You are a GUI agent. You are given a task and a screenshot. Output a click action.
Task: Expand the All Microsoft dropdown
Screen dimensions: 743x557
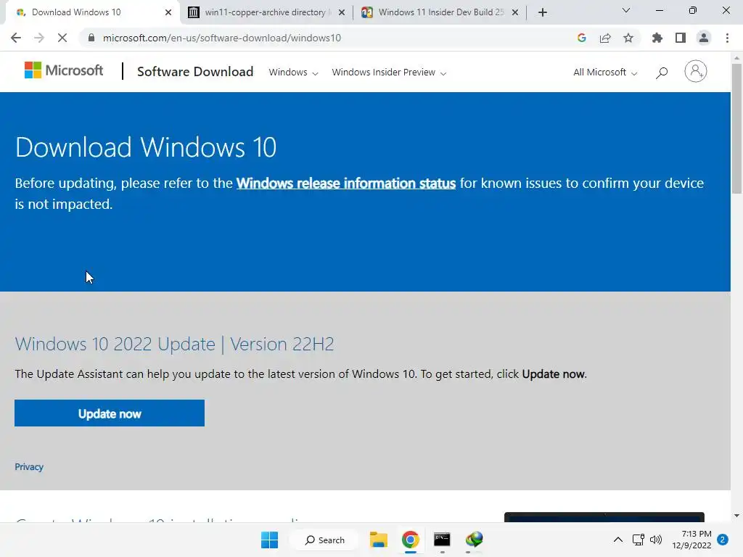tap(605, 73)
